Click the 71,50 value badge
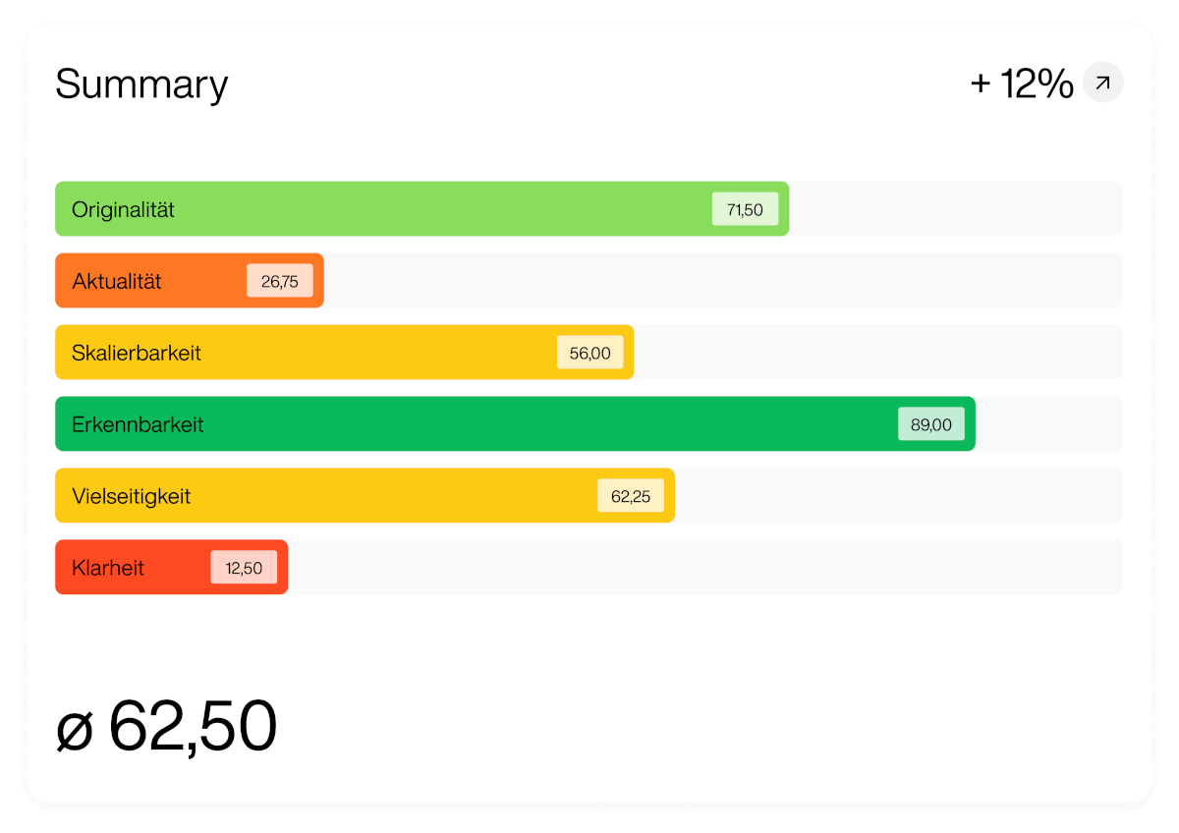Viewport: 1179px width, 833px height. click(745, 209)
